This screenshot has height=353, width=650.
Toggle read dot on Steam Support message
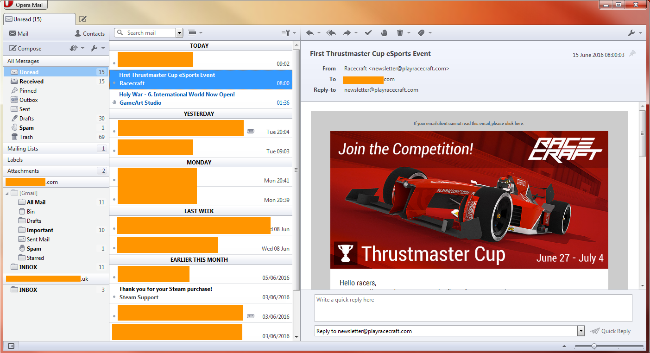[114, 297]
